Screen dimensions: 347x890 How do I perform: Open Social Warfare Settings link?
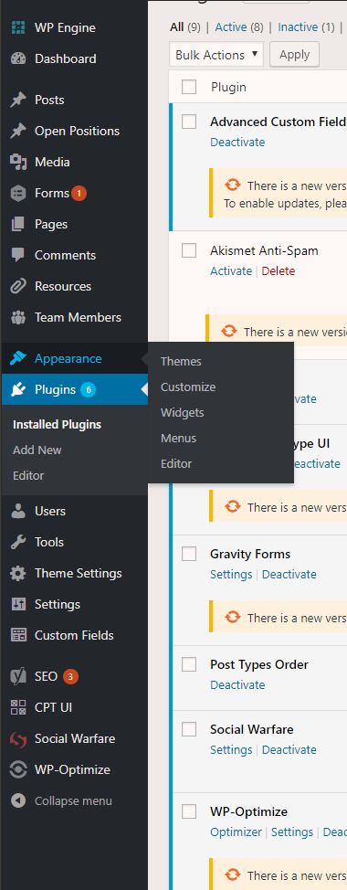point(231,750)
